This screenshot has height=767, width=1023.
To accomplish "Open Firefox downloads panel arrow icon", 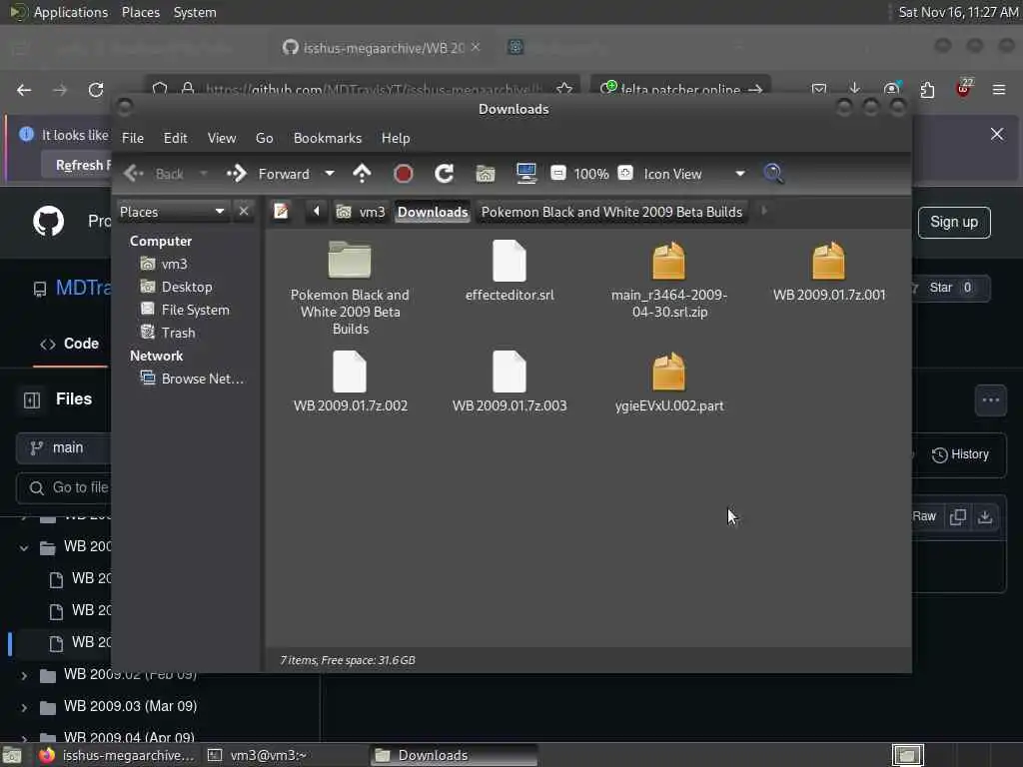I will click(x=854, y=89).
